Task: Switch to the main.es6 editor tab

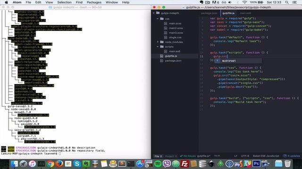Action: (245, 13)
